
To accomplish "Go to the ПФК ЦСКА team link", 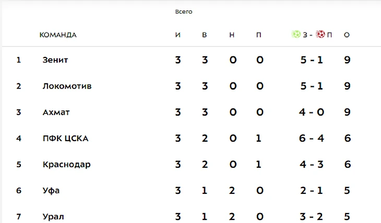I will [65, 138].
